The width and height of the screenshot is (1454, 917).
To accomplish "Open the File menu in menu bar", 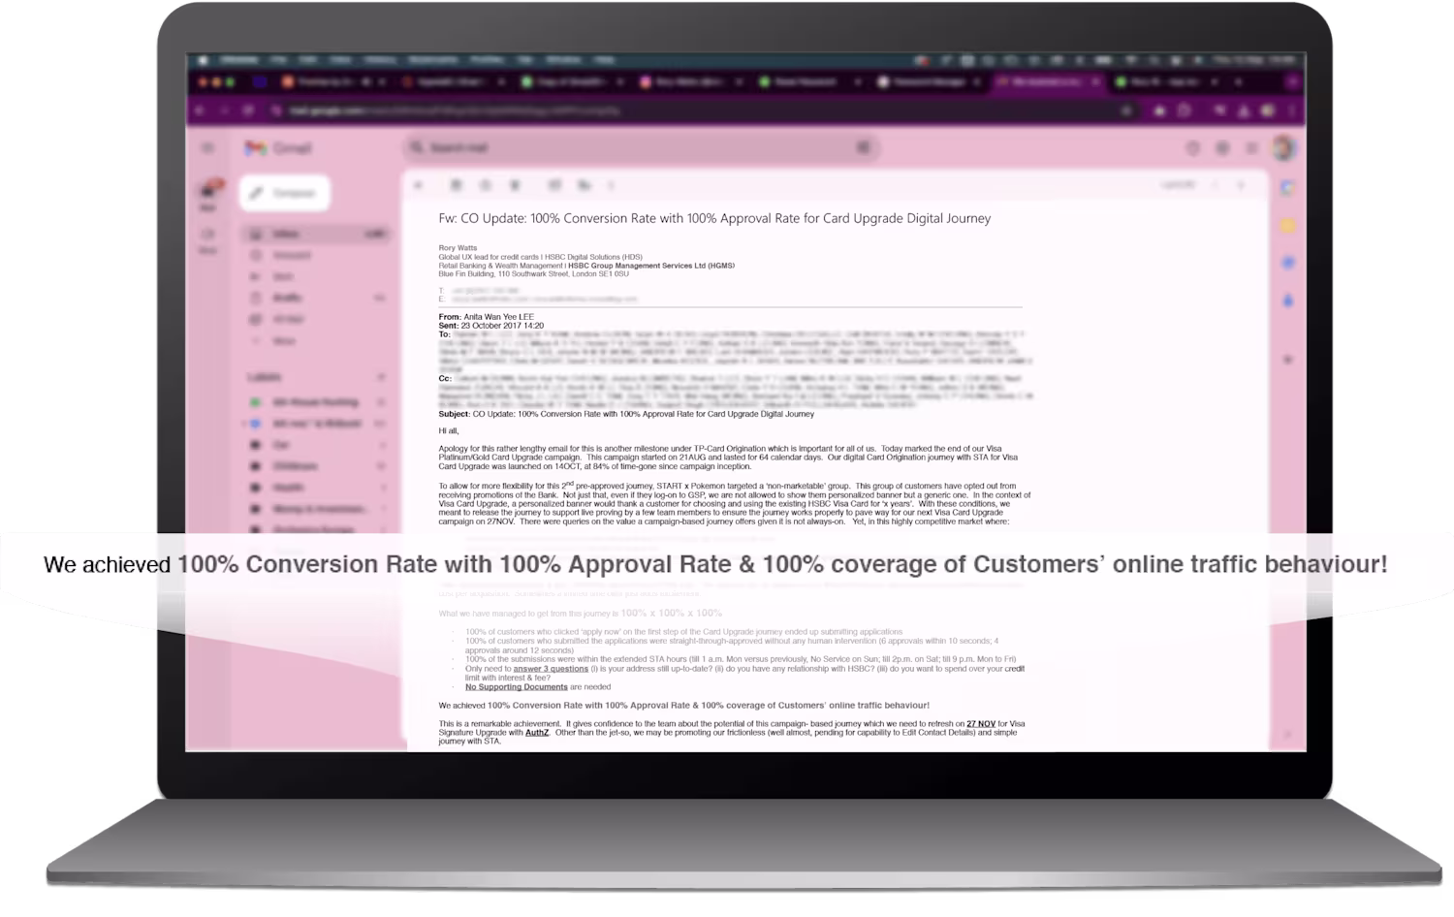I will [x=278, y=60].
